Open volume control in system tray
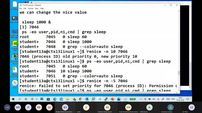 click(x=154, y=99)
